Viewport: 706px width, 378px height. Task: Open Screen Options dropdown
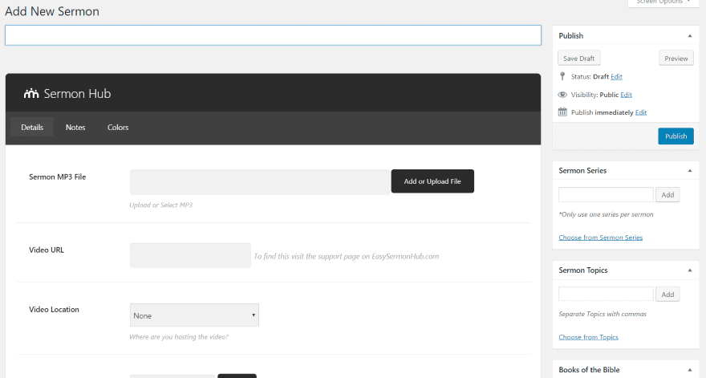[x=663, y=2]
